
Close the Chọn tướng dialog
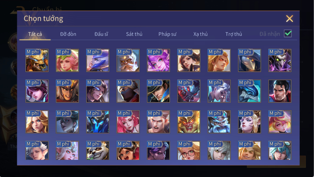(290, 18)
